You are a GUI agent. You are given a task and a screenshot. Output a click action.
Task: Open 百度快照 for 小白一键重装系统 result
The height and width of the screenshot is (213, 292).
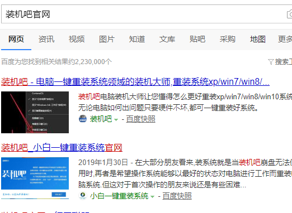[x=177, y=196]
